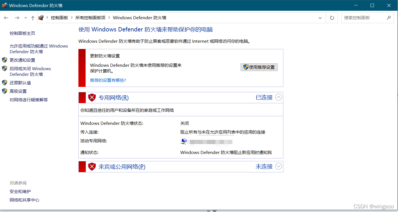Click Windows Defender 防火墙阻止新应用时通知我 text
The height and width of the screenshot is (212, 398).
tap(226, 152)
